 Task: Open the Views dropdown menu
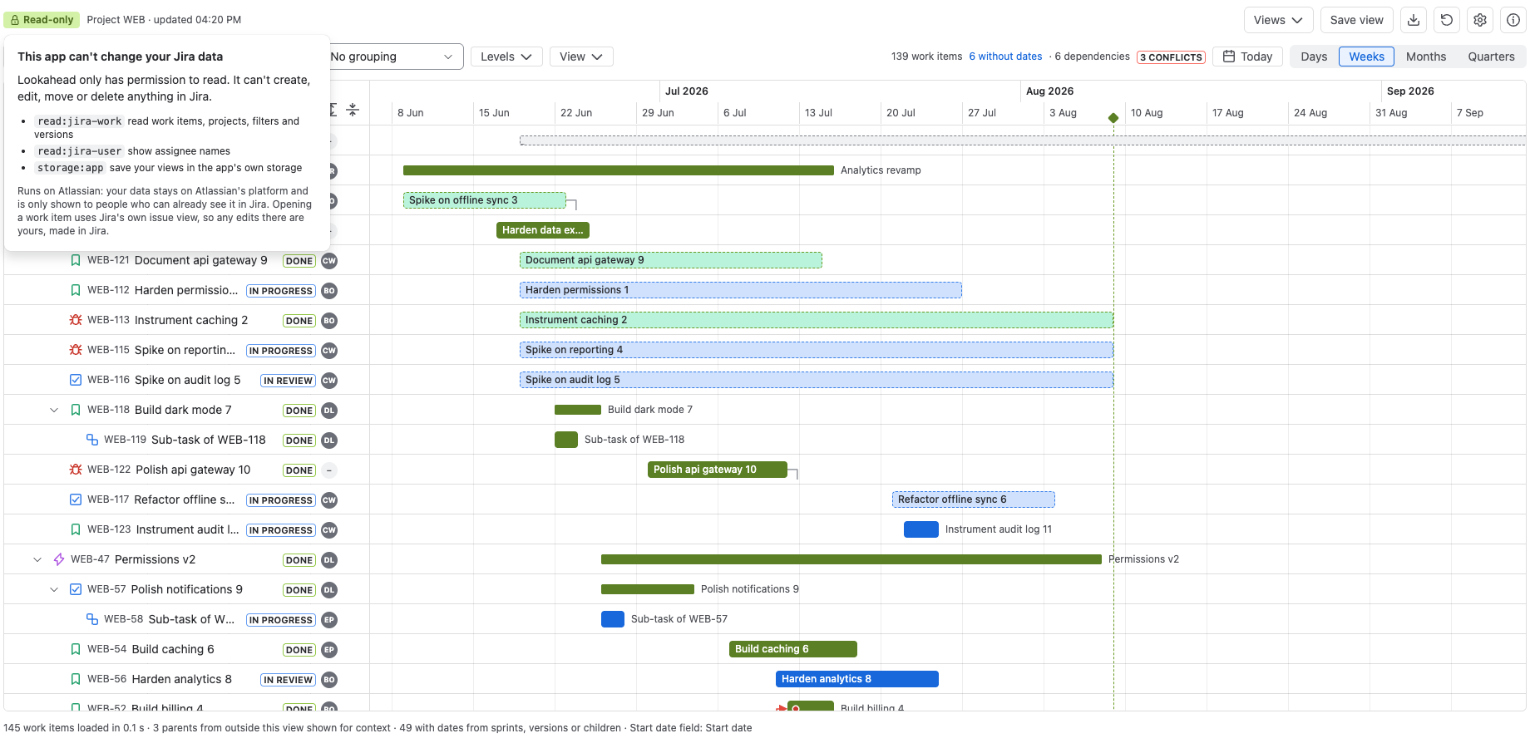point(1278,20)
